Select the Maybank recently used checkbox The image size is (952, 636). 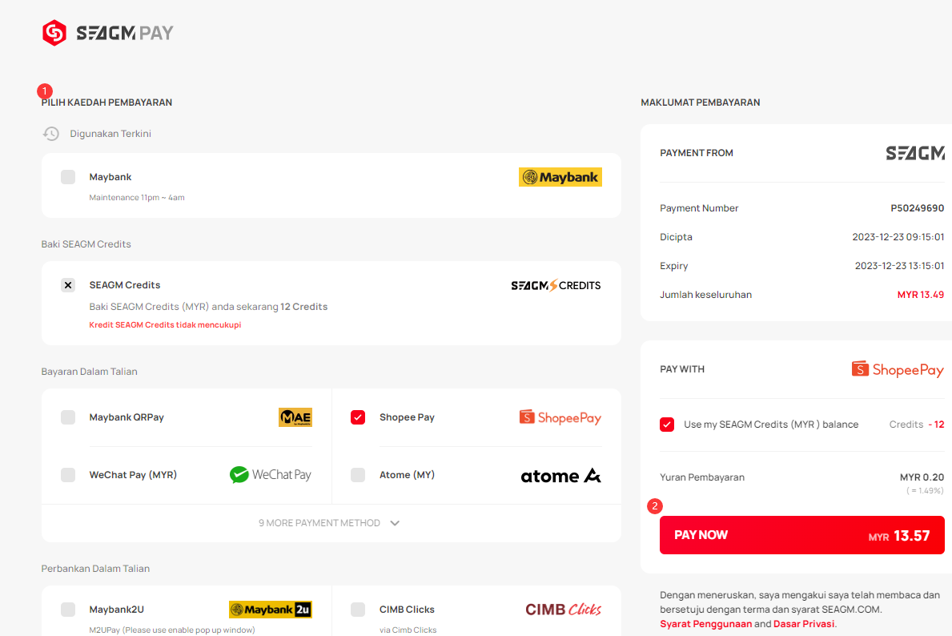click(x=68, y=177)
